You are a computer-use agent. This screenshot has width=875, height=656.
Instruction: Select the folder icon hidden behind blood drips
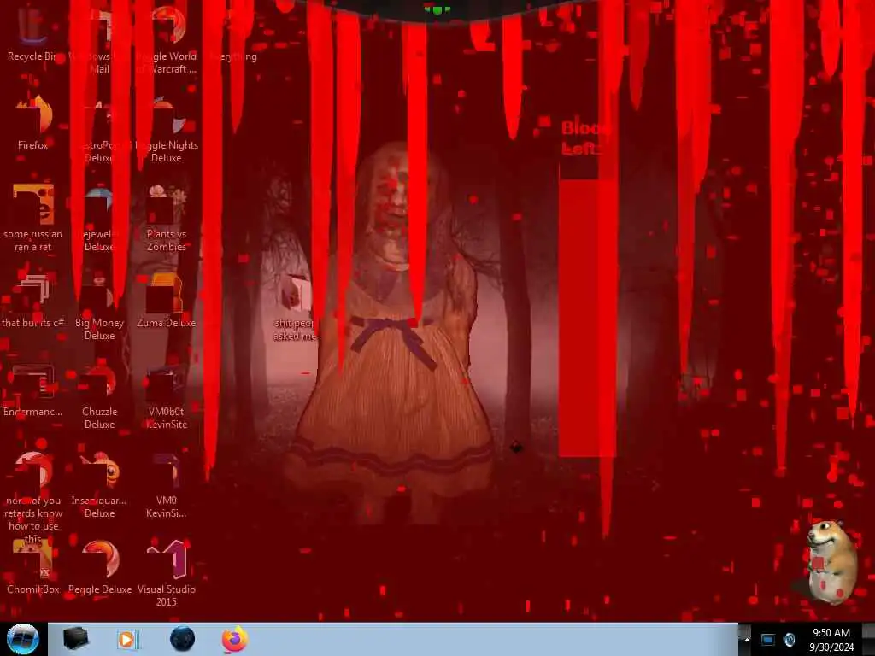click(x=295, y=307)
